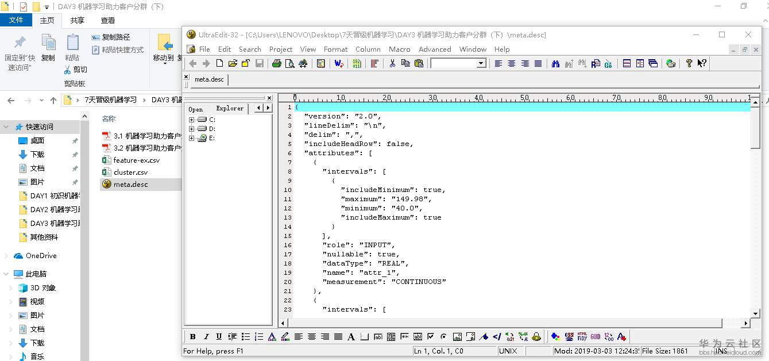Screen dimensions: 769x361
Task: Open the Find binoculars tool
Action: click(555, 63)
